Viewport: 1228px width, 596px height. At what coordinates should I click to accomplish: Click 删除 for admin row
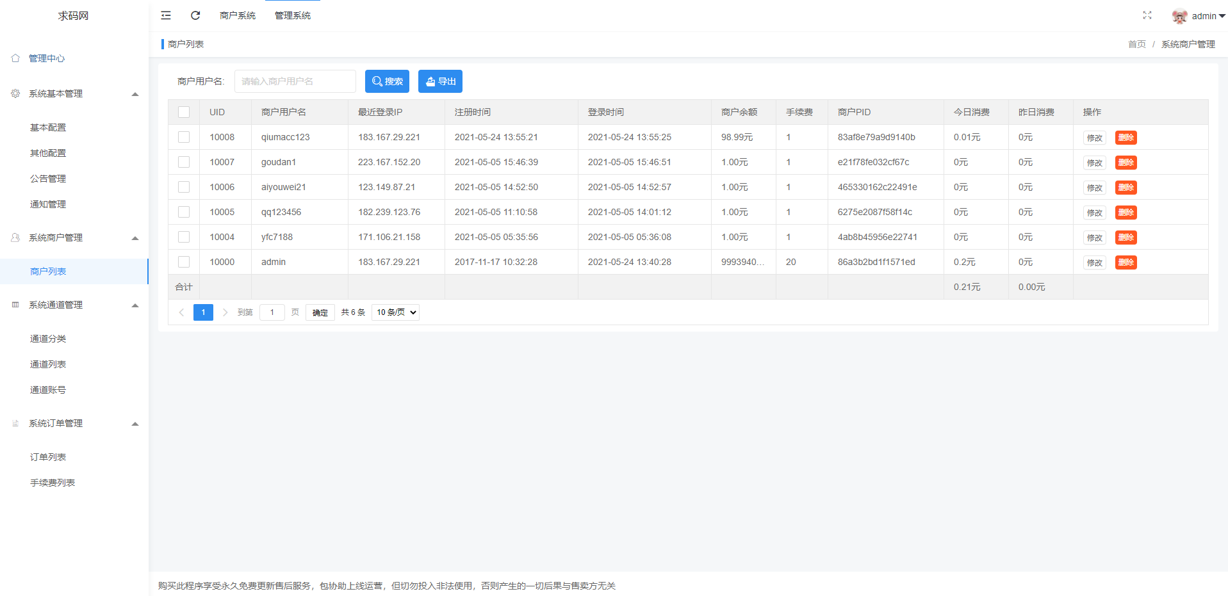1126,262
